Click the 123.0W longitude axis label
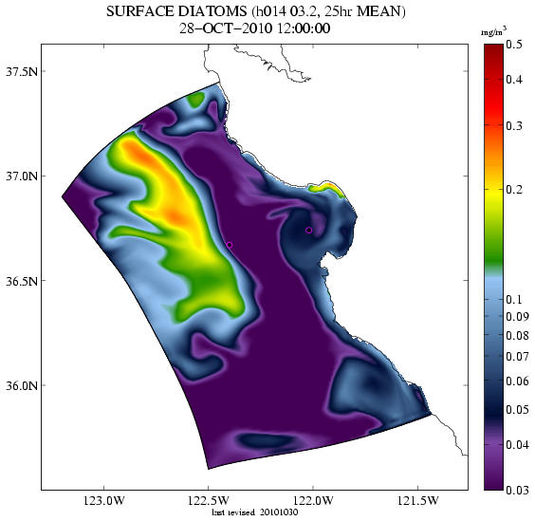535x521 pixels. tap(104, 500)
